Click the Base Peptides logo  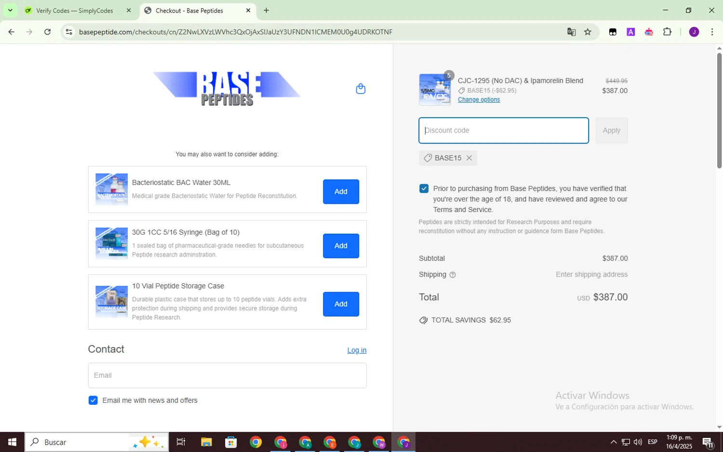tap(227, 89)
